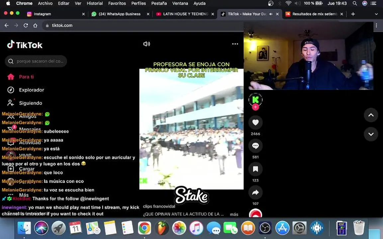This screenshot has width=383, height=239.
Task: Open the video three-dots options menu
Action: (x=235, y=44)
